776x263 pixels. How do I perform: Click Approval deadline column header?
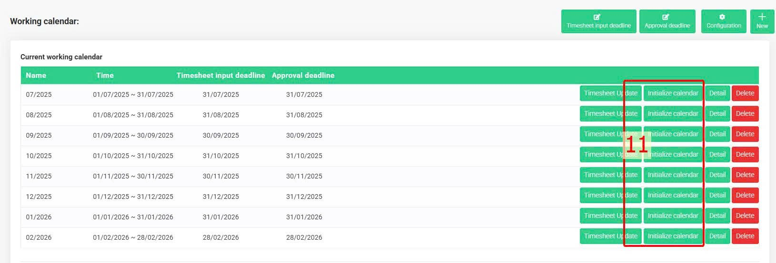tap(303, 75)
